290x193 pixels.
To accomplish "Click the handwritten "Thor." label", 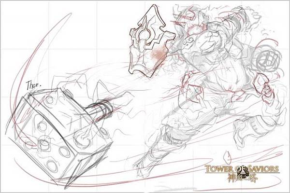I will [34, 85].
